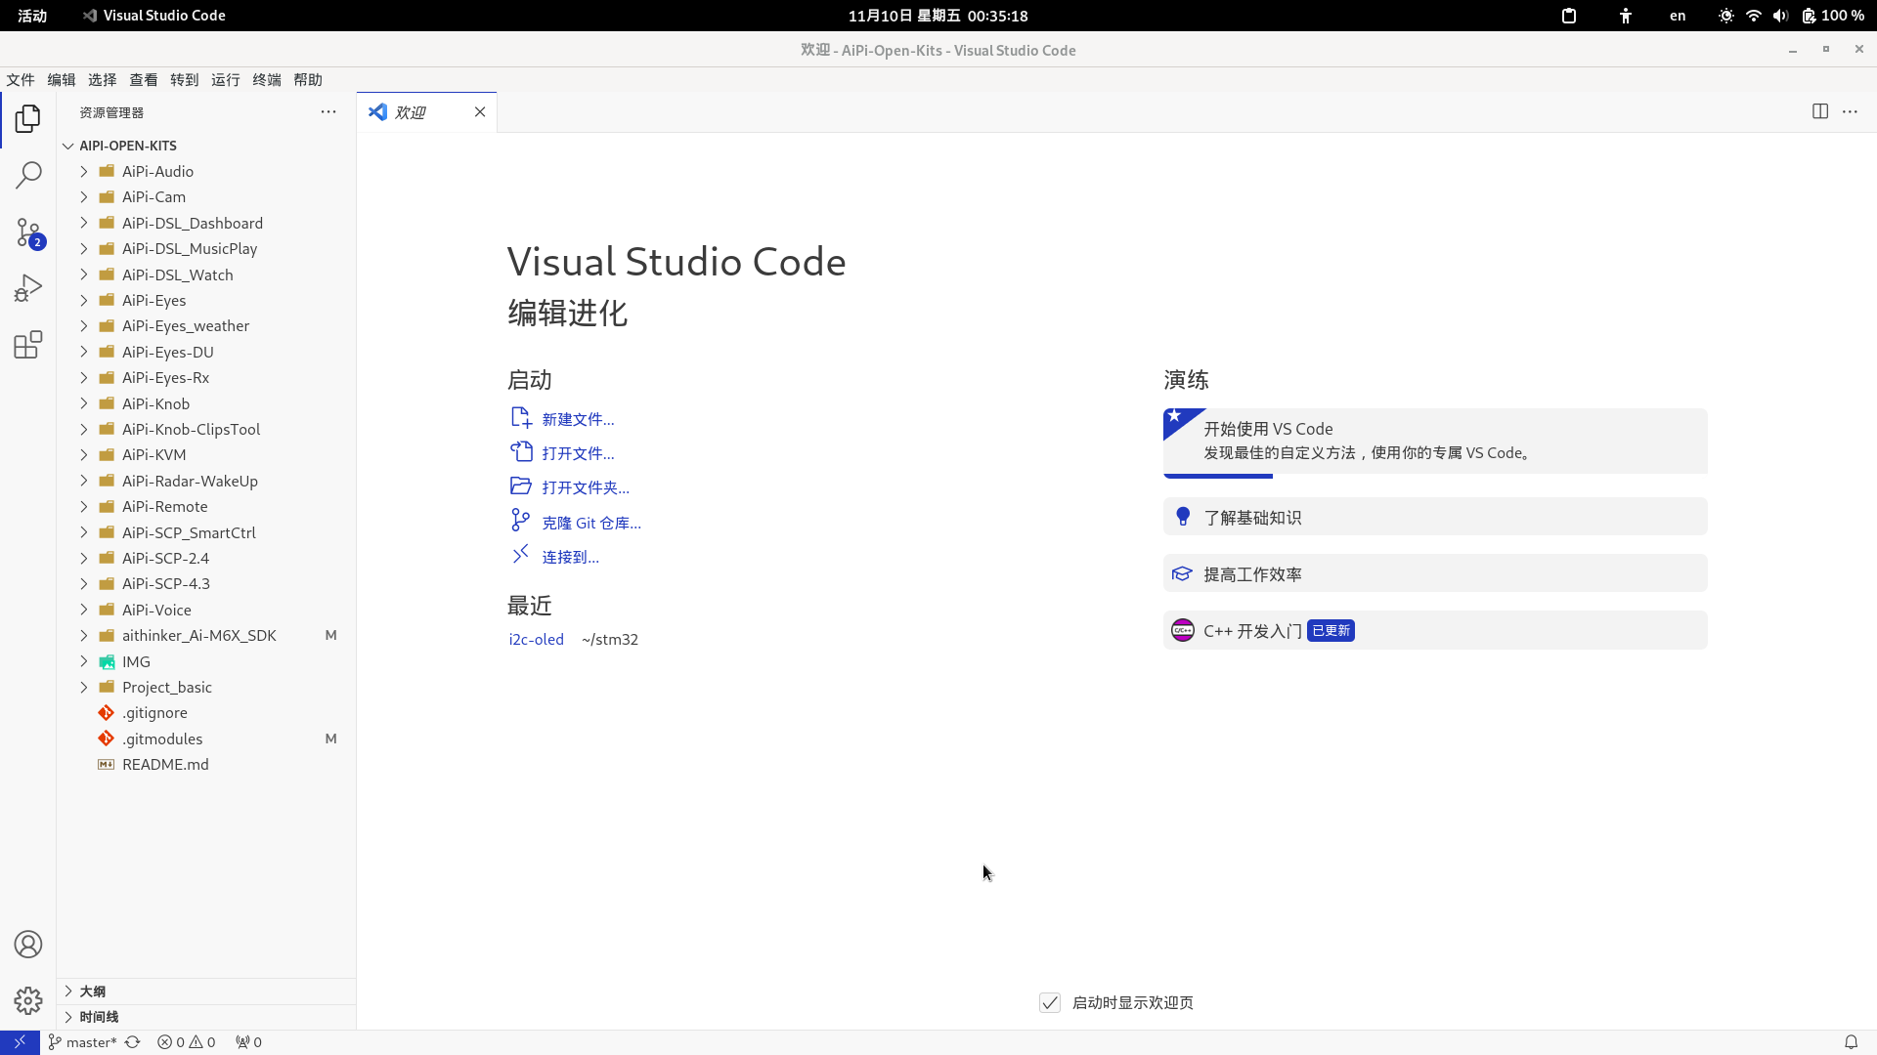Viewport: 1877px width, 1055px height.
Task: Expand the 大纲 outline panel
Action: tap(206, 992)
